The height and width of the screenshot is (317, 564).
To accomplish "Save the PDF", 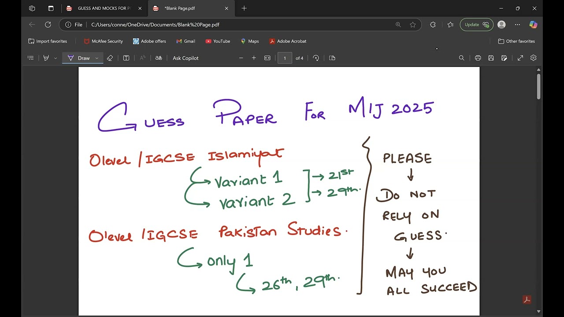I will click(x=491, y=58).
